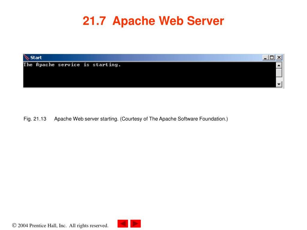Click the 'Fig. 21.13' caption label
This screenshot has width=307, height=230.
coord(35,119)
